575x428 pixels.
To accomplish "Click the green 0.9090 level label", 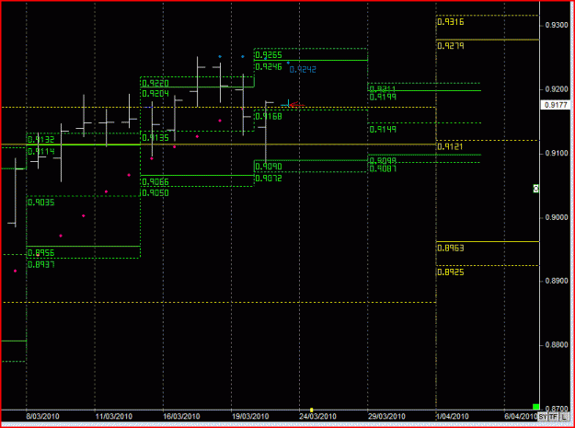I will [x=269, y=167].
